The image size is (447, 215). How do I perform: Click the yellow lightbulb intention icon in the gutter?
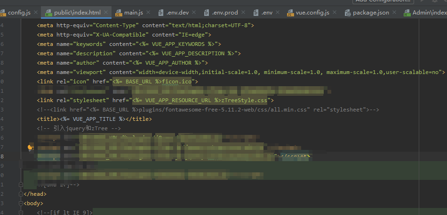(30, 148)
